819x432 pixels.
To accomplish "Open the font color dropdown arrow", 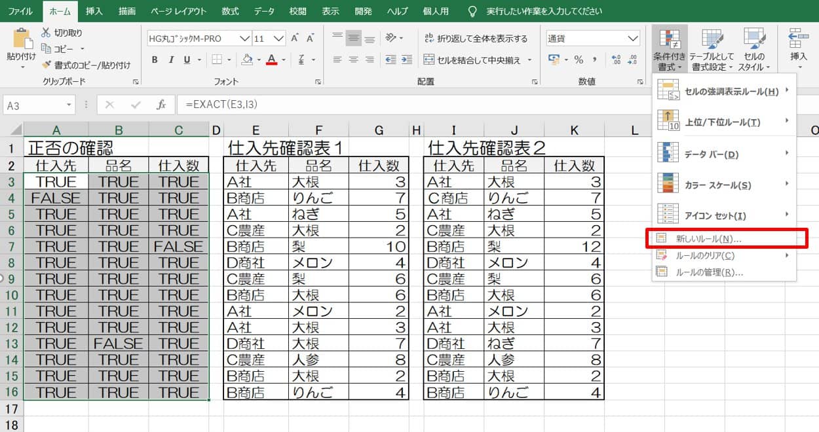I will click(x=284, y=60).
